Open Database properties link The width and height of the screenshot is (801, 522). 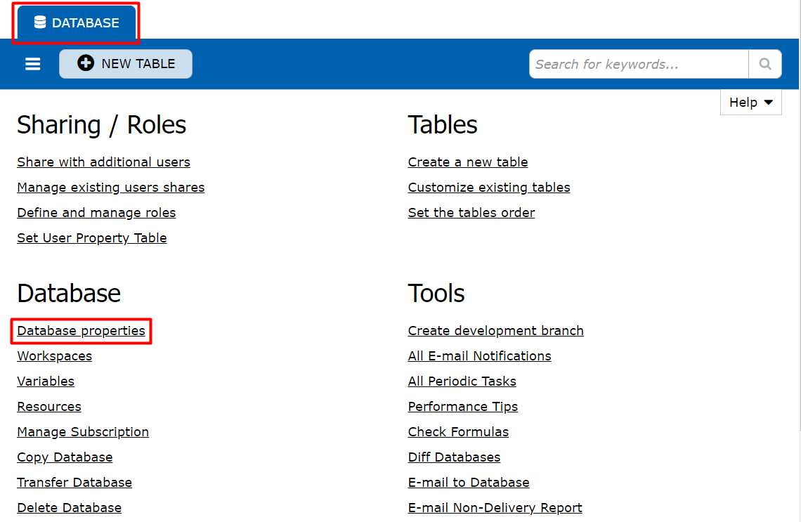click(82, 330)
